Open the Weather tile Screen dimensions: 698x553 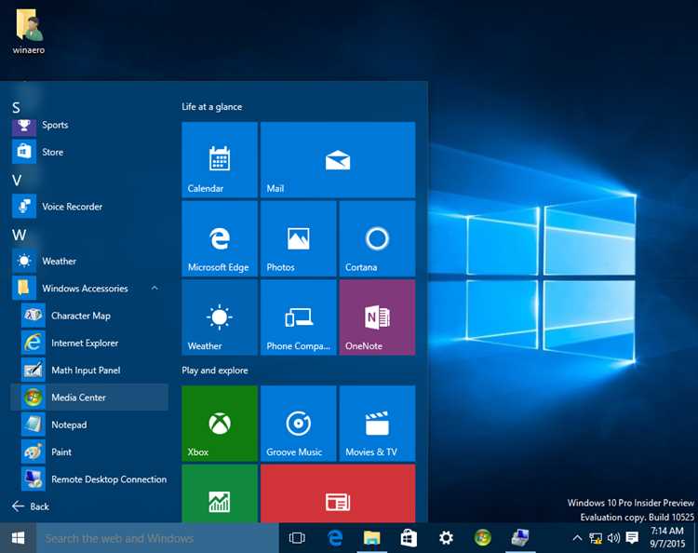(220, 317)
